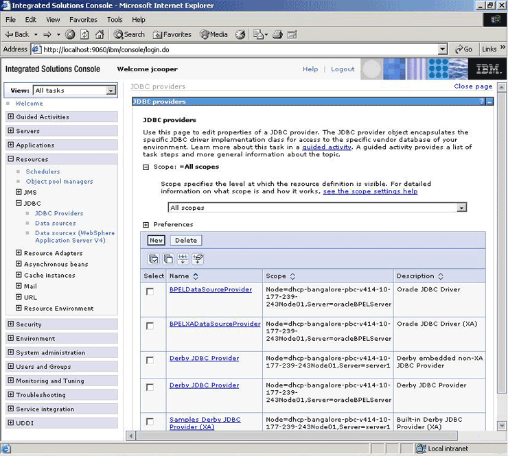
Task: Open the History toolbar icon
Action: click(x=240, y=34)
